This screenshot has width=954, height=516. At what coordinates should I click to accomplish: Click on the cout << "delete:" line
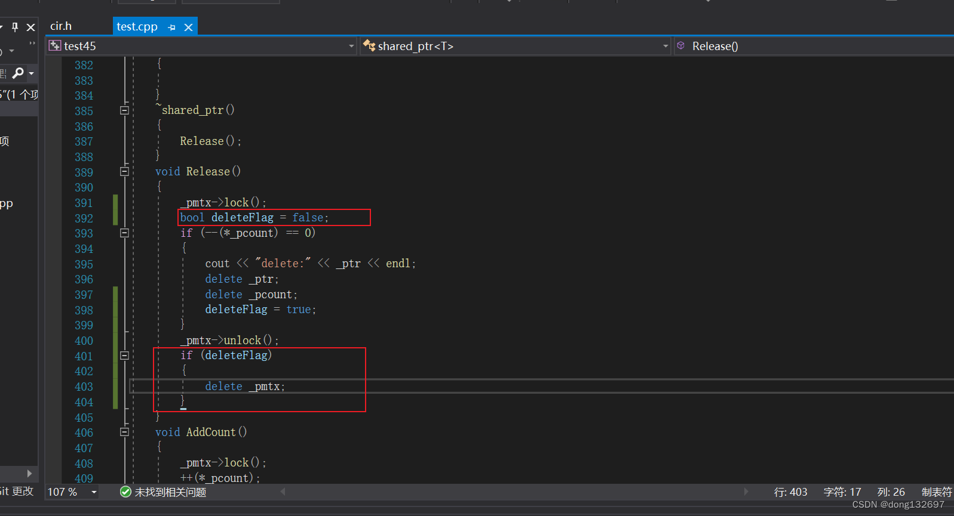tap(310, 264)
